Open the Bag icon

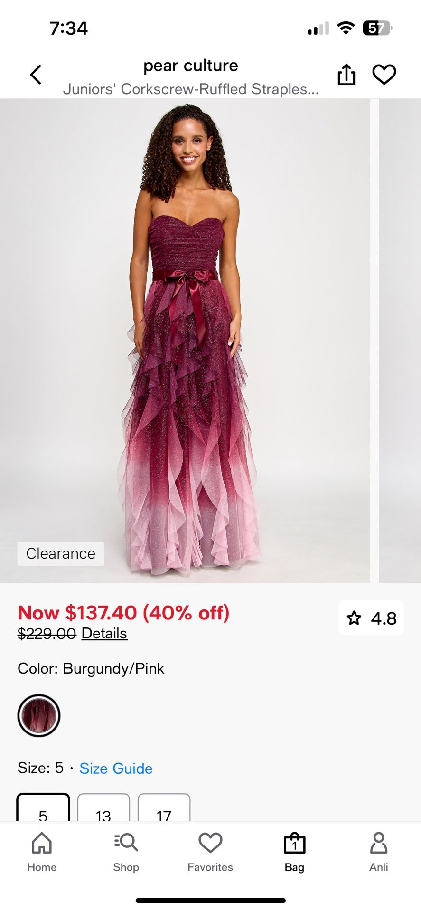[x=294, y=852]
